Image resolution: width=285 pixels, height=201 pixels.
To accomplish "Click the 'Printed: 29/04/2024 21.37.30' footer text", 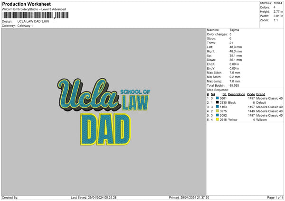I will pyautogui.click(x=189, y=198).
